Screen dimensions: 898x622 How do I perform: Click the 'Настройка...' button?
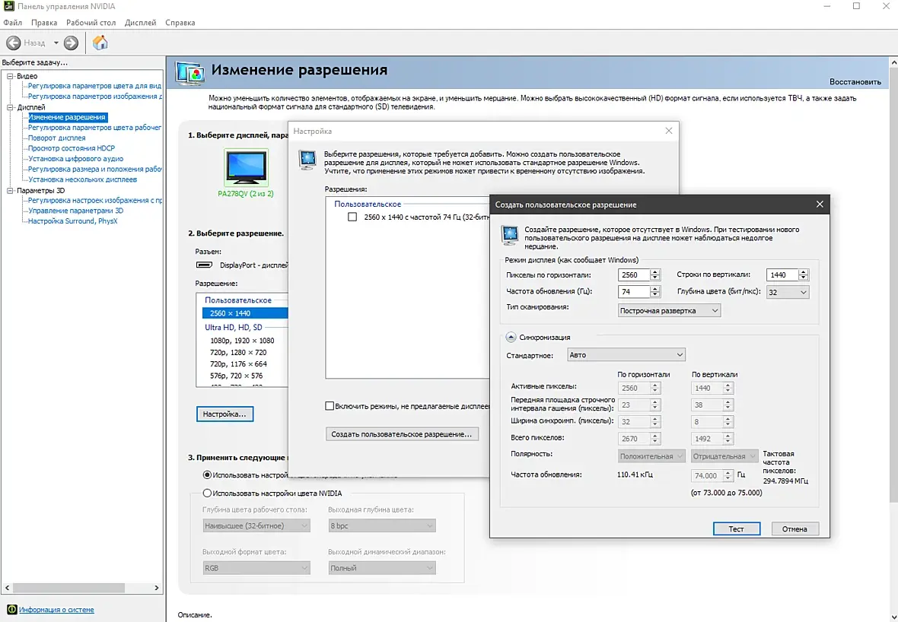pyautogui.click(x=224, y=414)
